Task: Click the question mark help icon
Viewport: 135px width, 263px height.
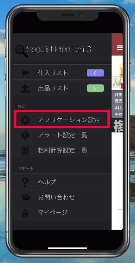Action: (25, 182)
